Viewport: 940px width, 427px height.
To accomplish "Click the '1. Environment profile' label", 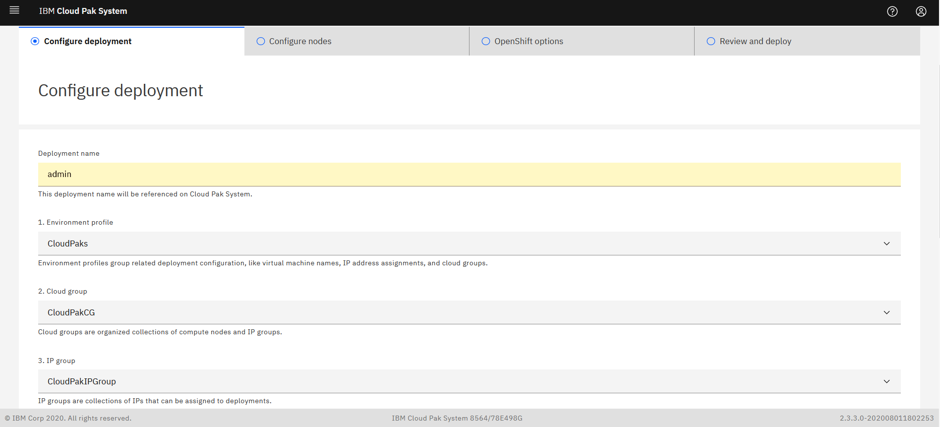I will (75, 222).
